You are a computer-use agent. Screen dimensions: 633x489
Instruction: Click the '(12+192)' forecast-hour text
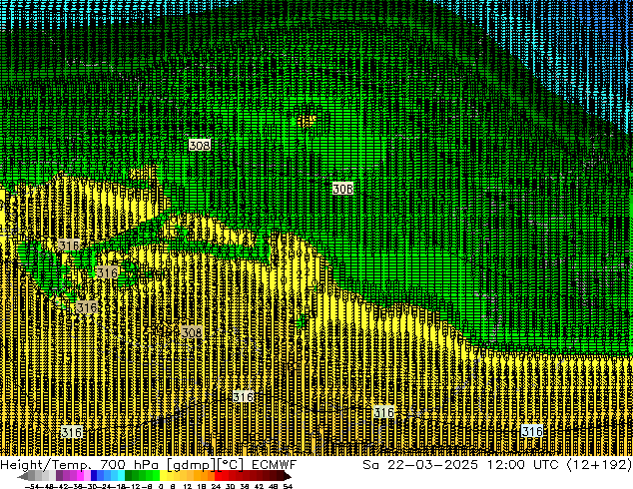coord(599,465)
